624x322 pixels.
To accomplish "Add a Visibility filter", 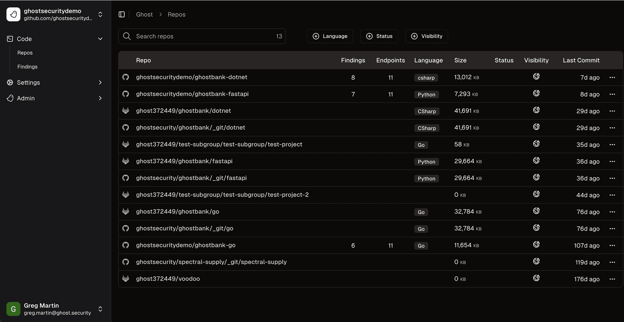I will [427, 36].
